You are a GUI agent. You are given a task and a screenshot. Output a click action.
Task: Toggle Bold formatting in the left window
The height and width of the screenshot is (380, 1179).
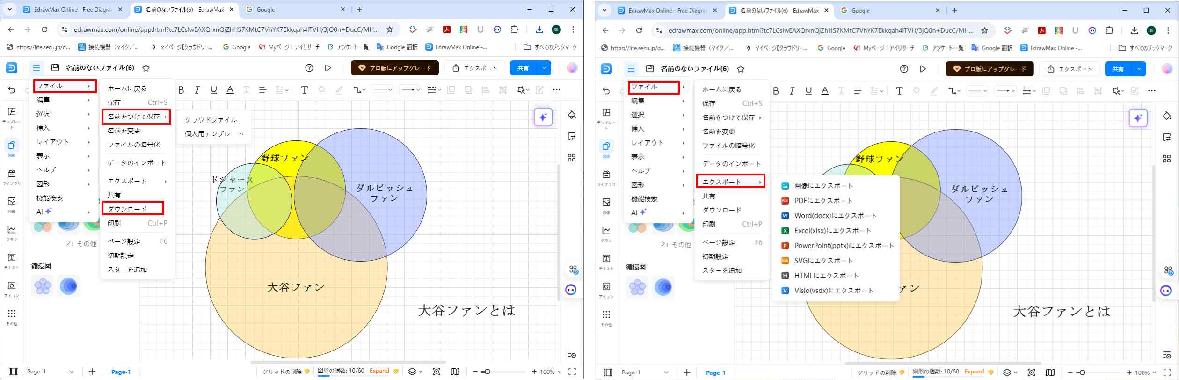click(181, 90)
